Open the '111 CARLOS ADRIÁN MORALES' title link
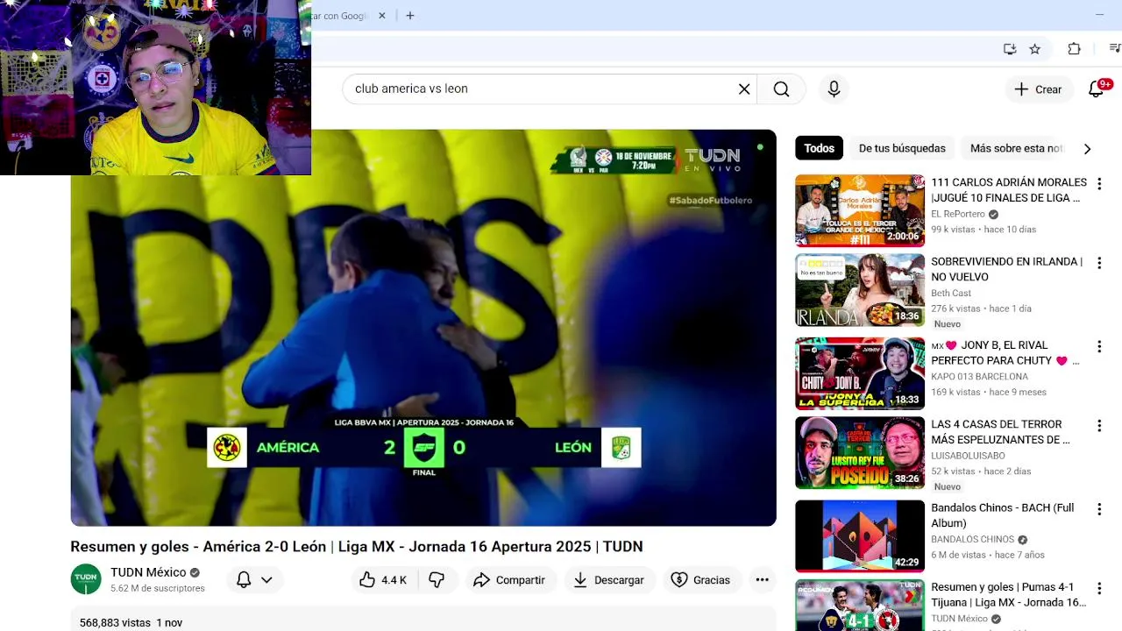 (x=1009, y=190)
